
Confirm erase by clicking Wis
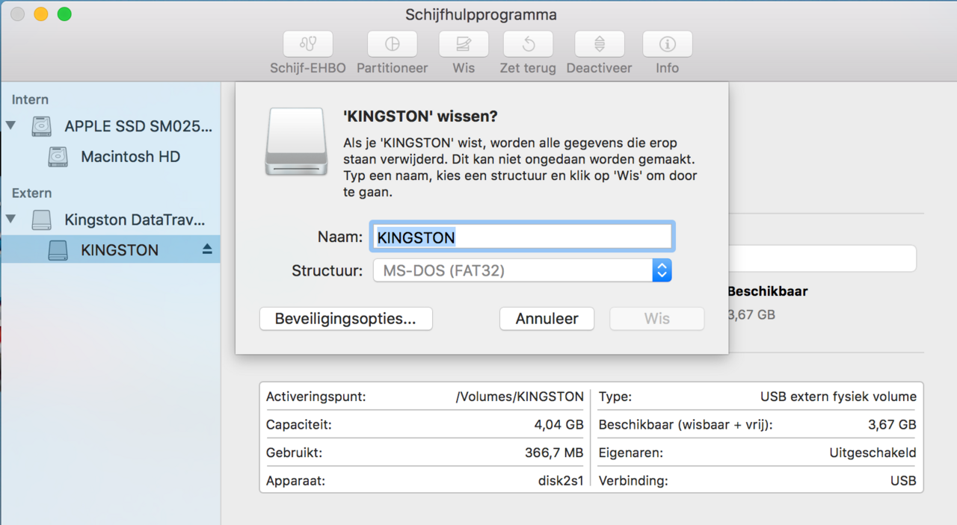coord(656,318)
